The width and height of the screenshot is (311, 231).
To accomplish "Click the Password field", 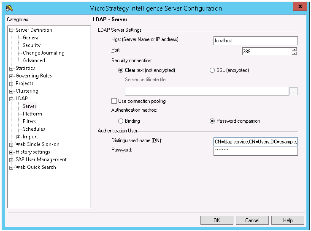I will (255, 151).
